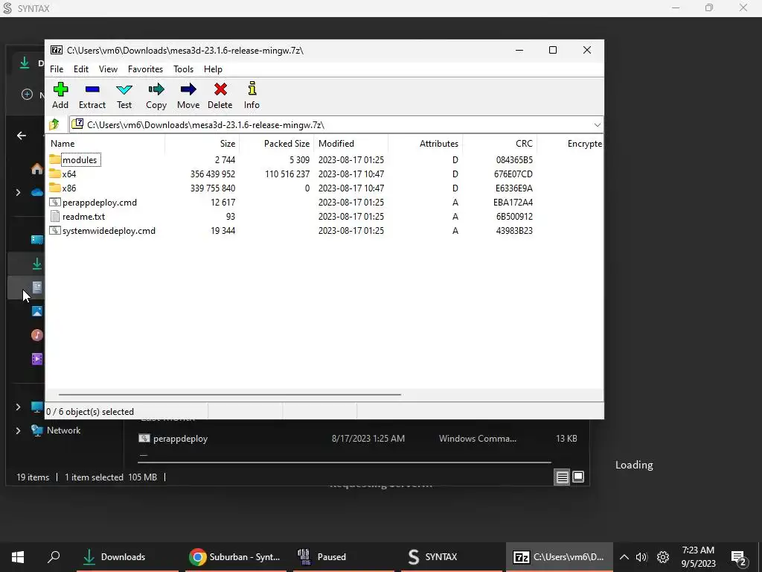Select the x64 folder
This screenshot has width=762, height=572.
tap(69, 174)
